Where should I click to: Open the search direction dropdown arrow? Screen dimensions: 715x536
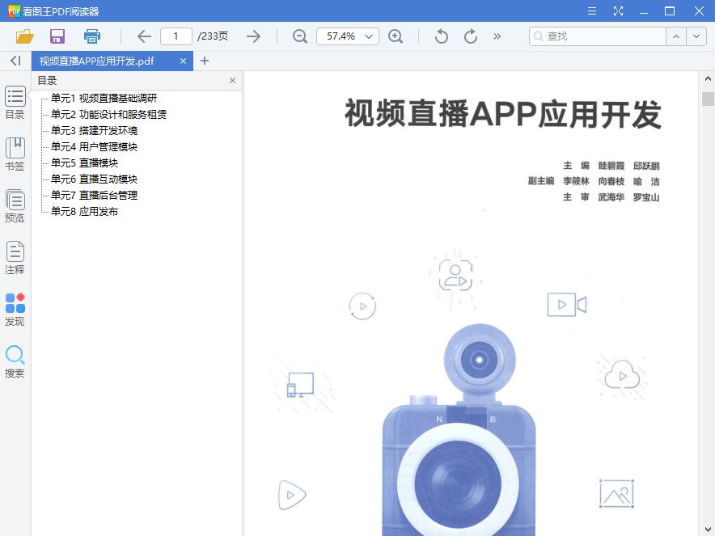[x=696, y=36]
